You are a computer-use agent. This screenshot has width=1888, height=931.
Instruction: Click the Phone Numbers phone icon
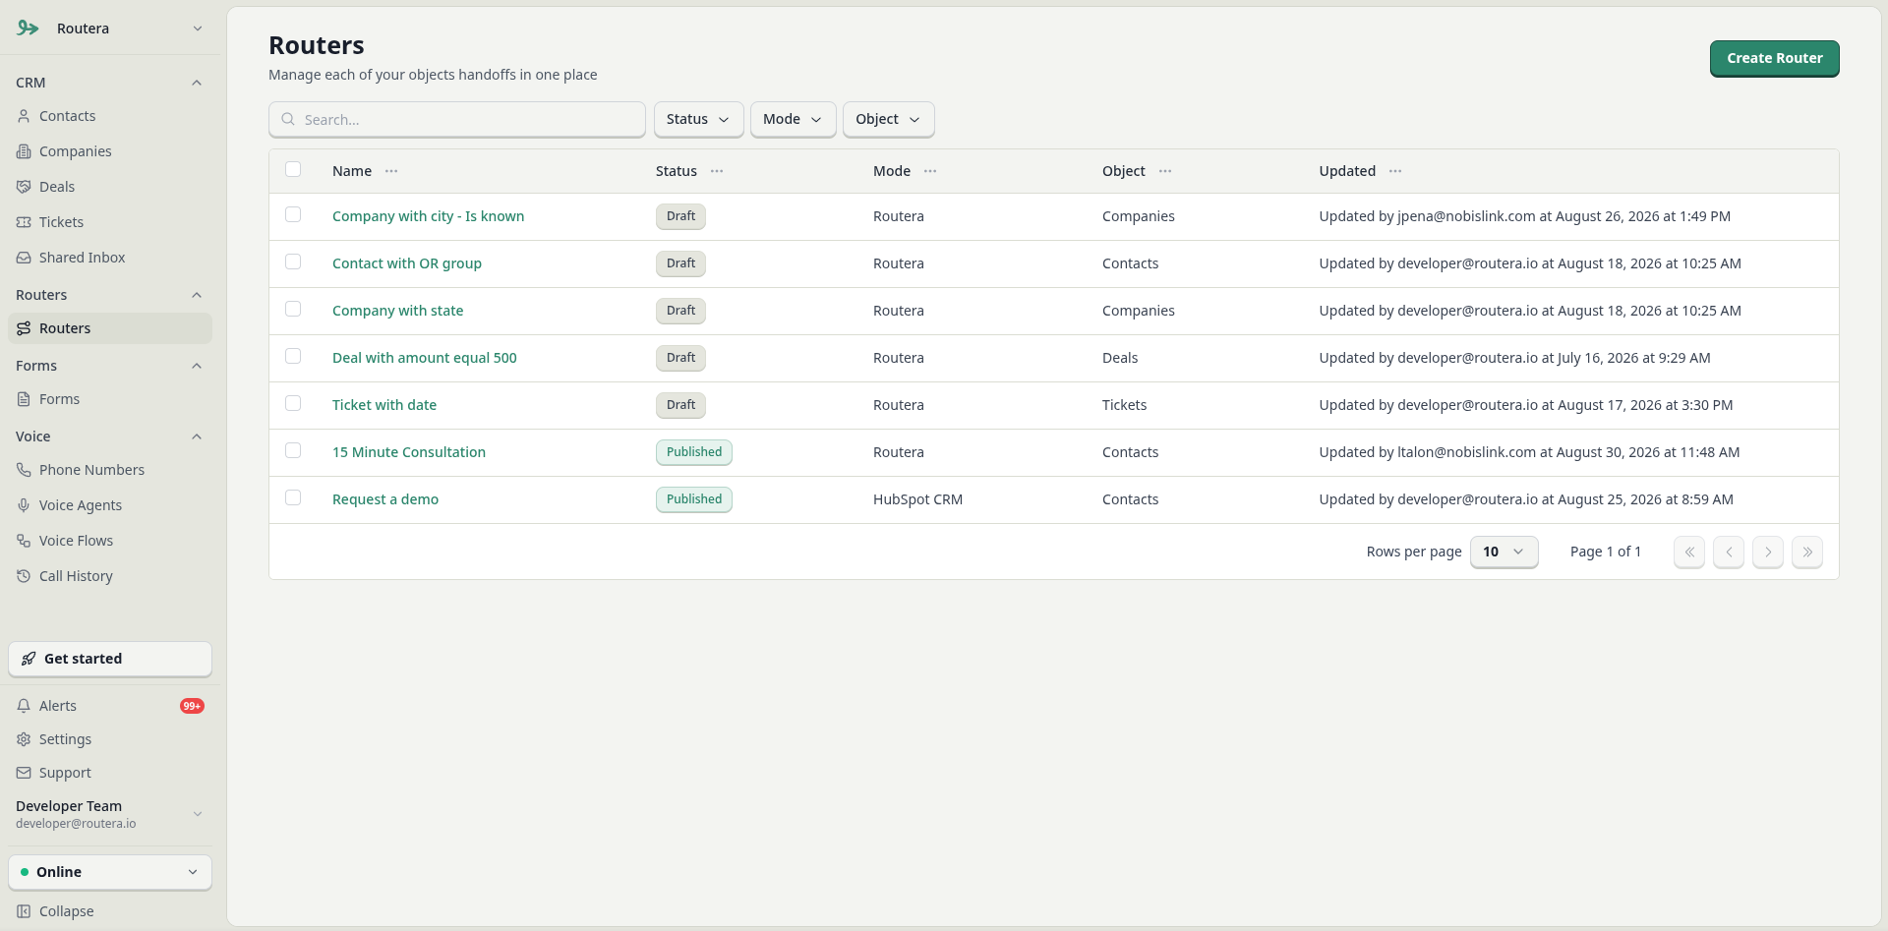tap(24, 470)
